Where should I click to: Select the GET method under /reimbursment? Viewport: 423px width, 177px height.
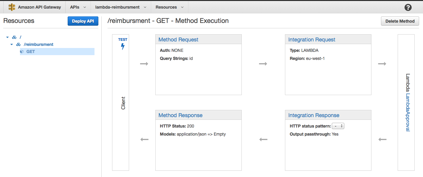point(31,51)
